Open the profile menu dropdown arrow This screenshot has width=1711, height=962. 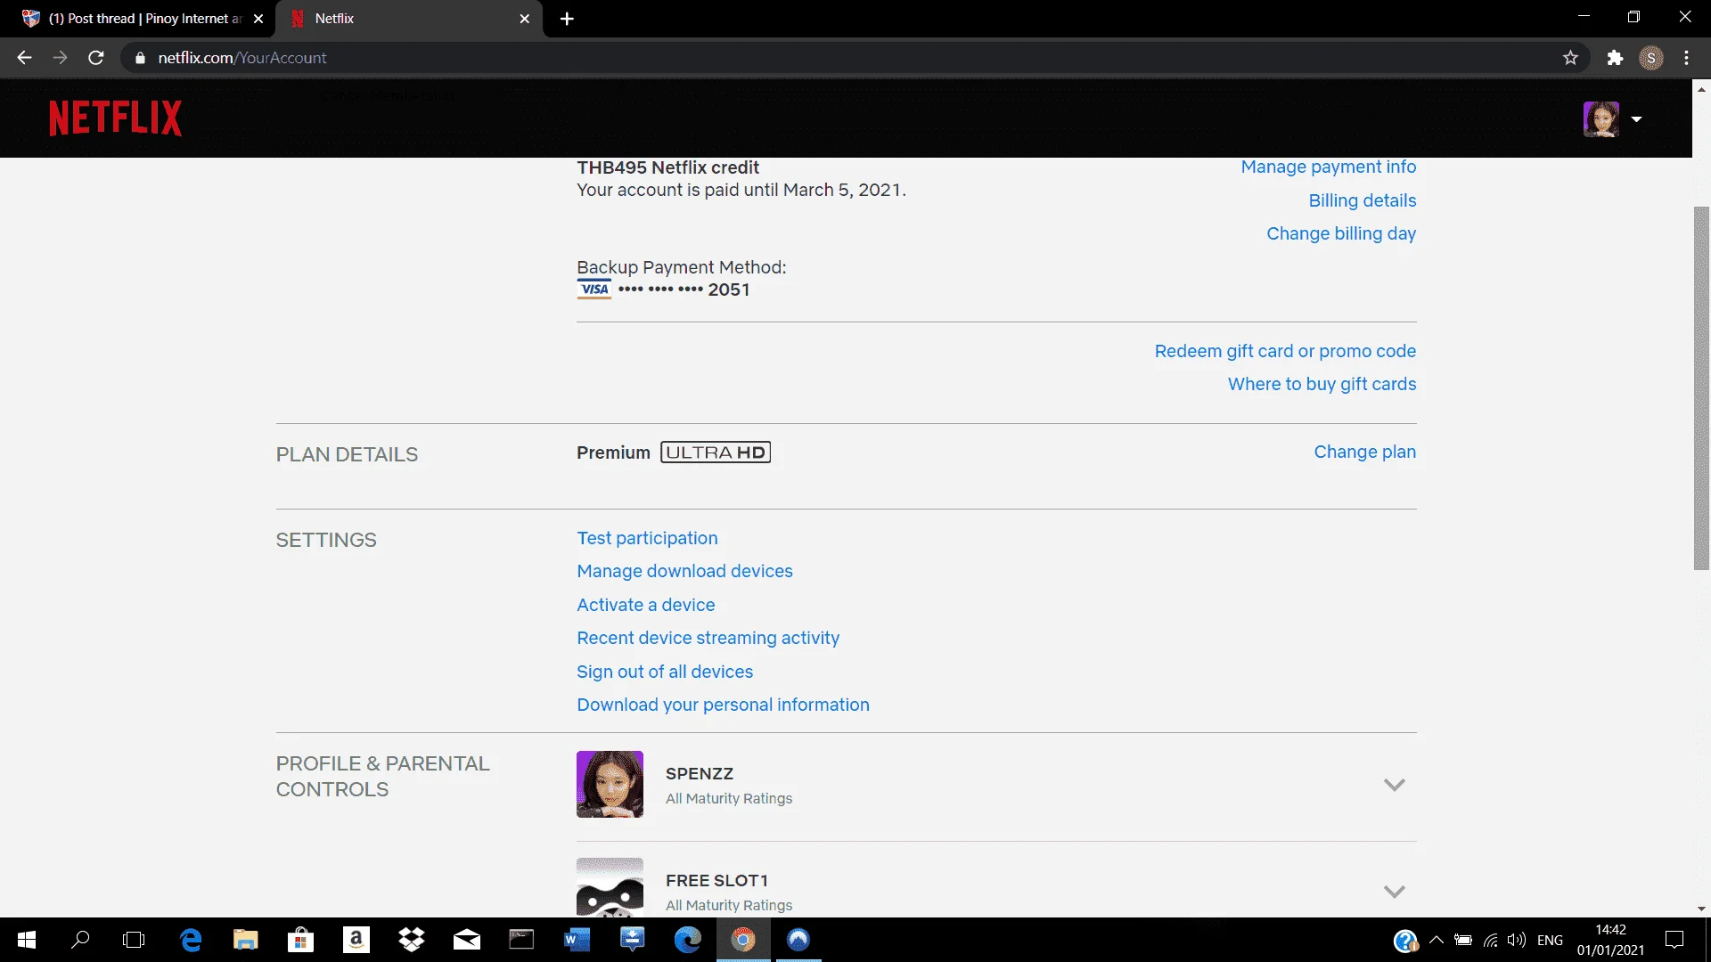pyautogui.click(x=1636, y=119)
